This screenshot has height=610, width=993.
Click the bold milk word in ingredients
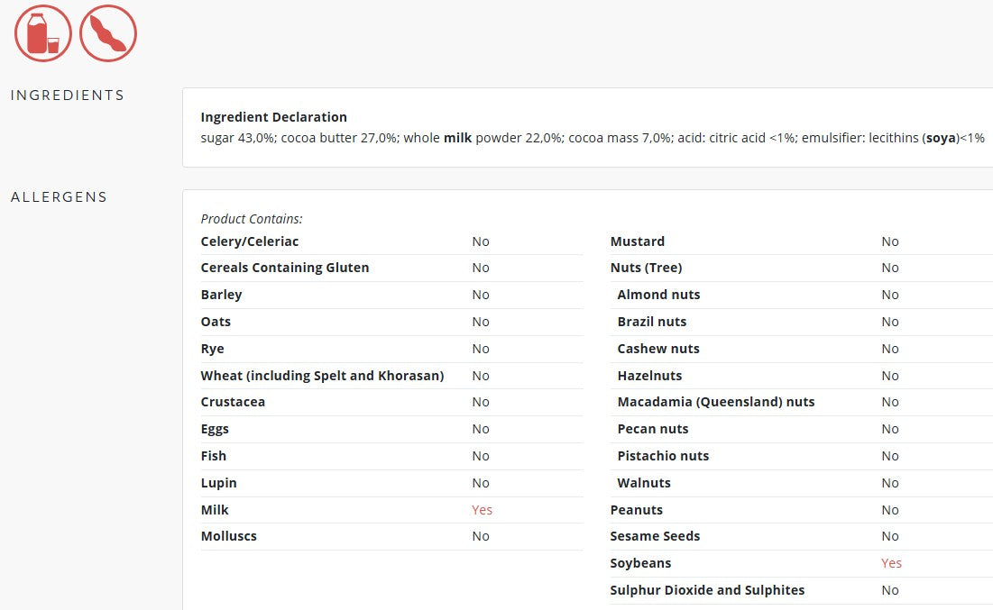(457, 139)
